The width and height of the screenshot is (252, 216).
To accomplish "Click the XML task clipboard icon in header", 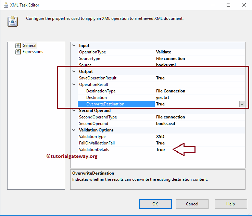I will tap(13, 21).
